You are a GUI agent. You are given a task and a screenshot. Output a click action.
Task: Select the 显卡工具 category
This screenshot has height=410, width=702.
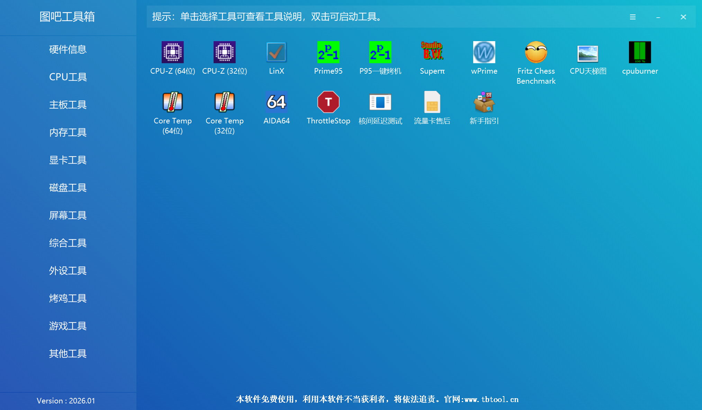tap(68, 160)
